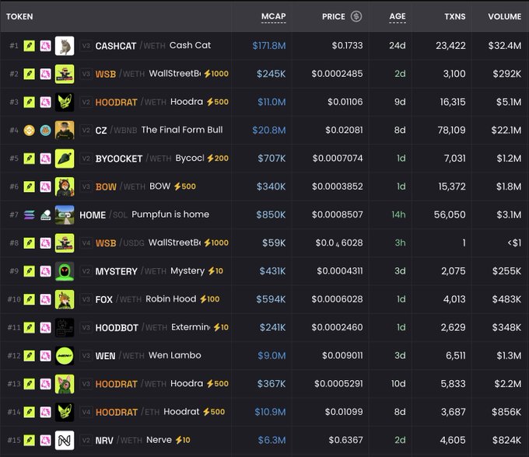This screenshot has height=457, width=529.
Task: Click the $32.4M volume value
Action: tap(504, 46)
